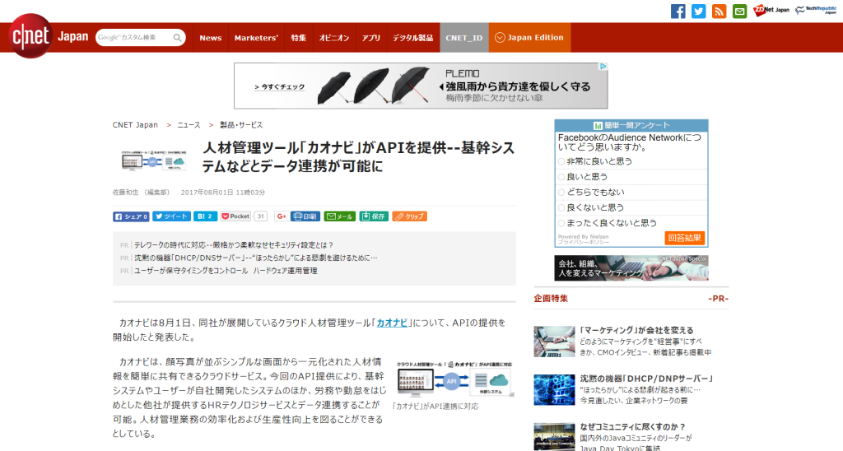Open the デジタル製品 menu

pyautogui.click(x=413, y=38)
